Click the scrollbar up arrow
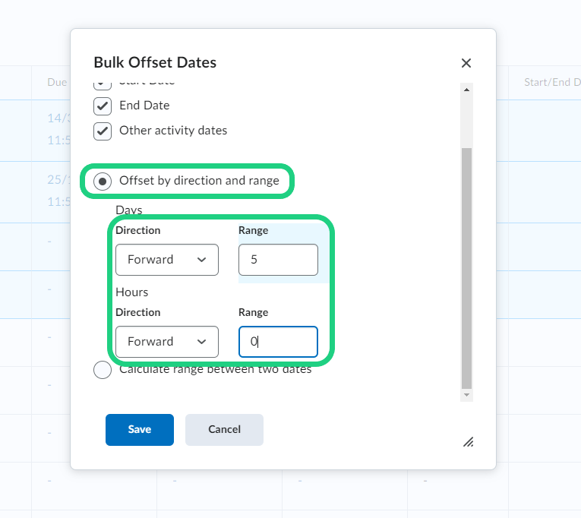Image resolution: width=581 pixels, height=518 pixels. (x=467, y=89)
